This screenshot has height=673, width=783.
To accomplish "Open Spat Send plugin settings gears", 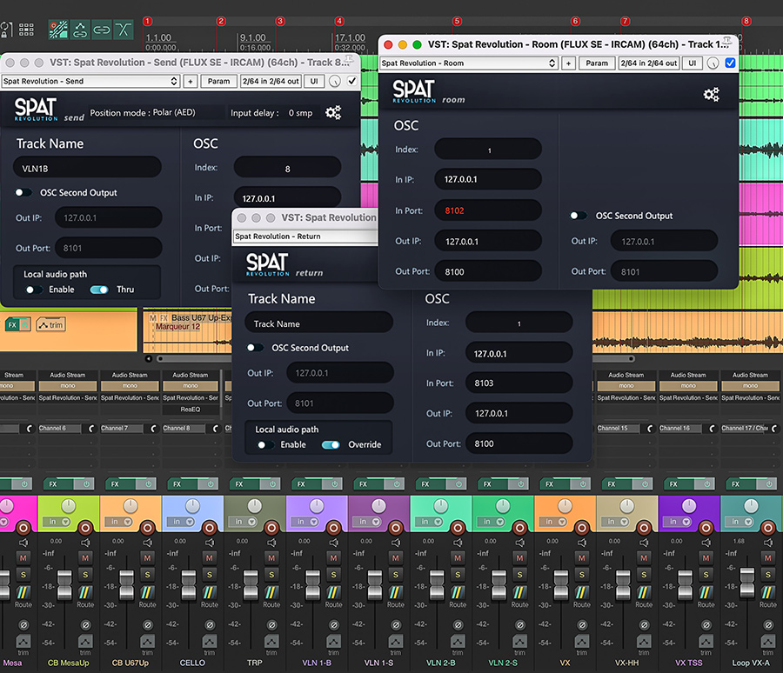I will (333, 112).
